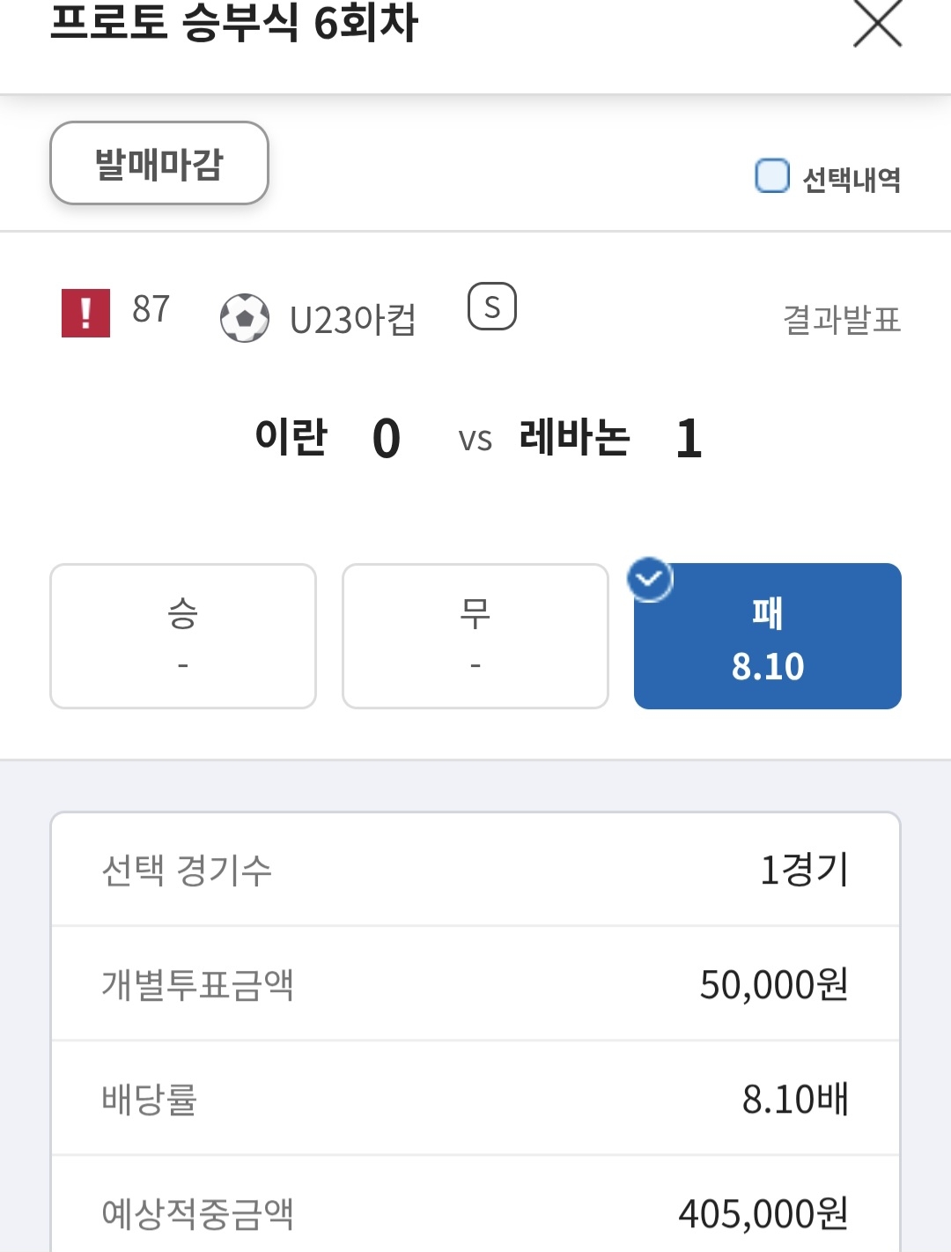Image resolution: width=951 pixels, height=1252 pixels.
Task: Click the 50,000원 개별투표금액 value
Action: (773, 984)
